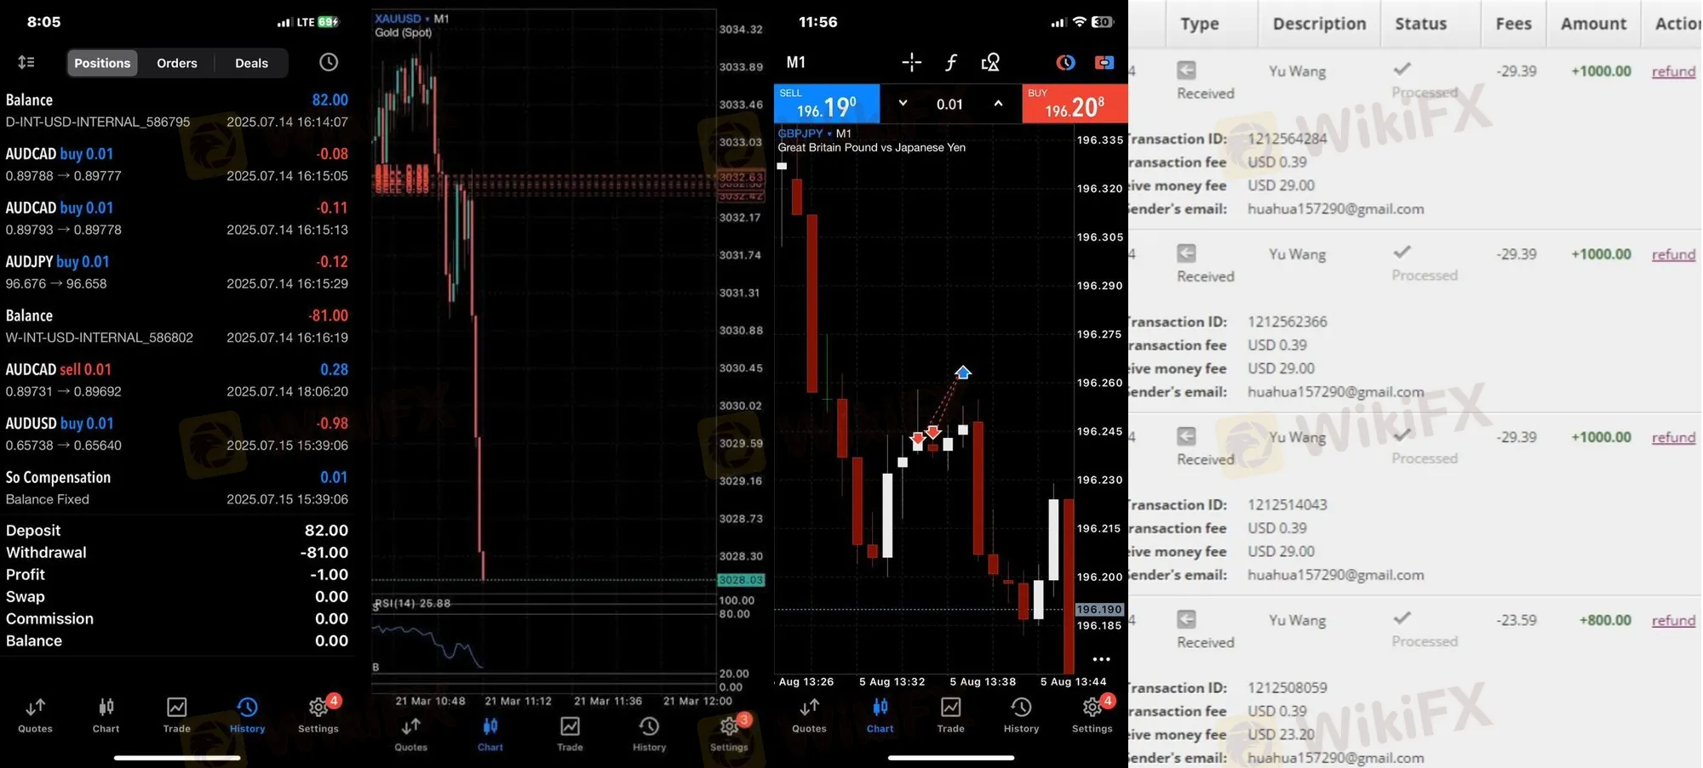This screenshot has width=1703, height=768.
Task: Open the indicators (f) icon on GBPJPY chart
Action: tap(951, 62)
